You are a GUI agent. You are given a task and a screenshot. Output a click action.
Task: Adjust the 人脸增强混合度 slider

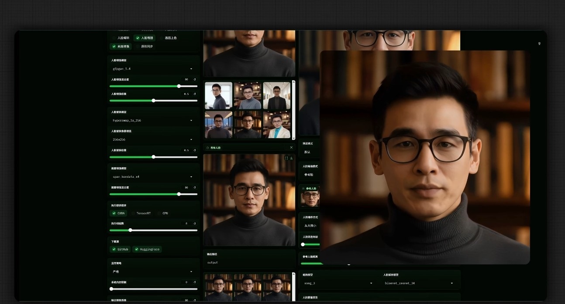[153, 86]
